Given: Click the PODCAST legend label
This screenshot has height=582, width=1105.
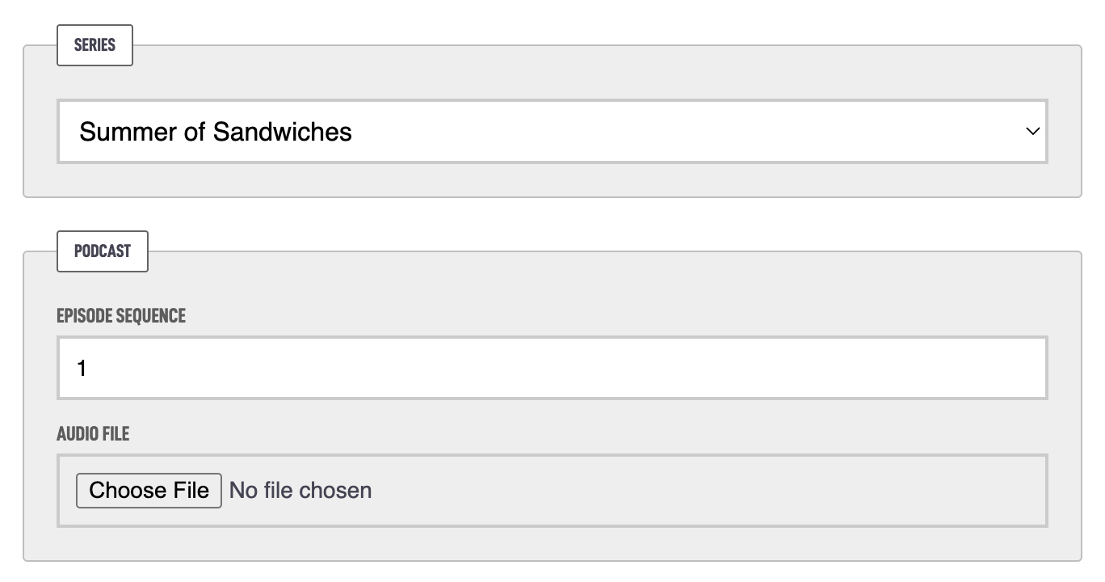Looking at the screenshot, I should tap(103, 251).
